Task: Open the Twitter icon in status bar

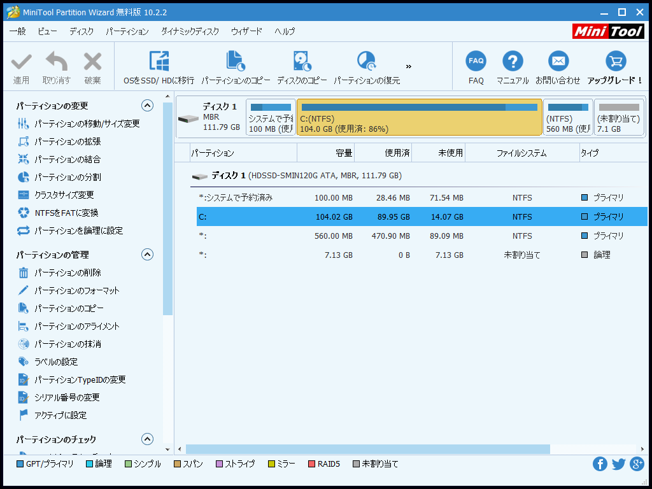Action: click(x=618, y=464)
